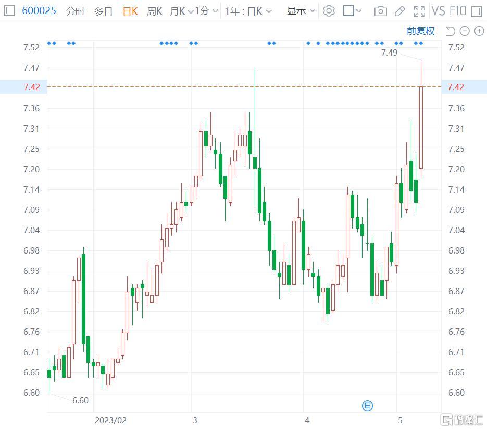487x430 pixels.
Task: Enter fullscreen chart mode
Action: (x=419, y=11)
